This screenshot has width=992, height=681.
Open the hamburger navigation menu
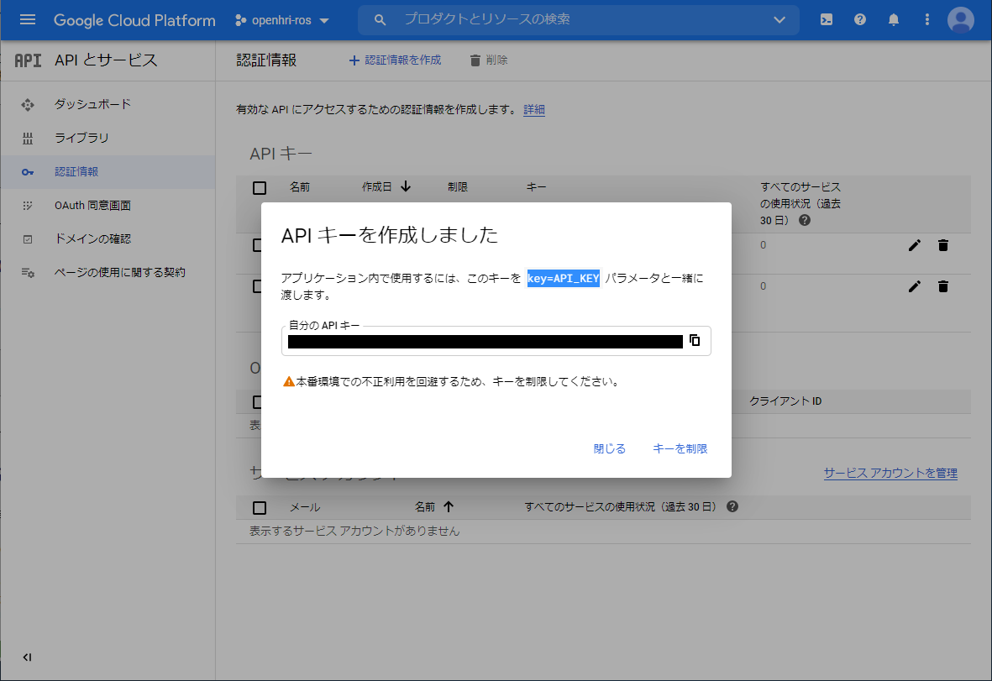pos(27,19)
